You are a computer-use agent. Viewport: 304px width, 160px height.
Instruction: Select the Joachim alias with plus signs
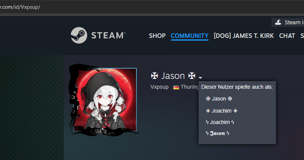pyautogui.click(x=222, y=111)
